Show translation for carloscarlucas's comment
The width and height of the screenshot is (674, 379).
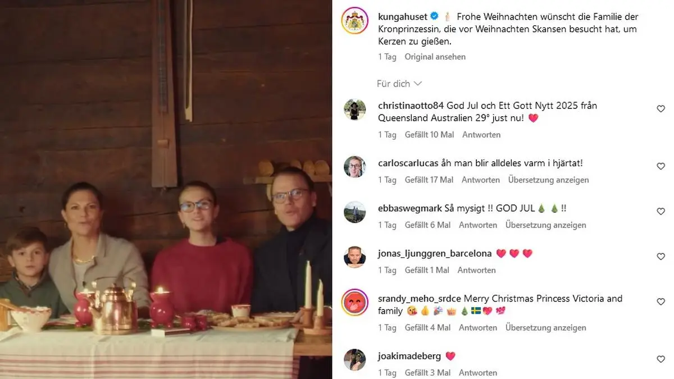(x=549, y=180)
